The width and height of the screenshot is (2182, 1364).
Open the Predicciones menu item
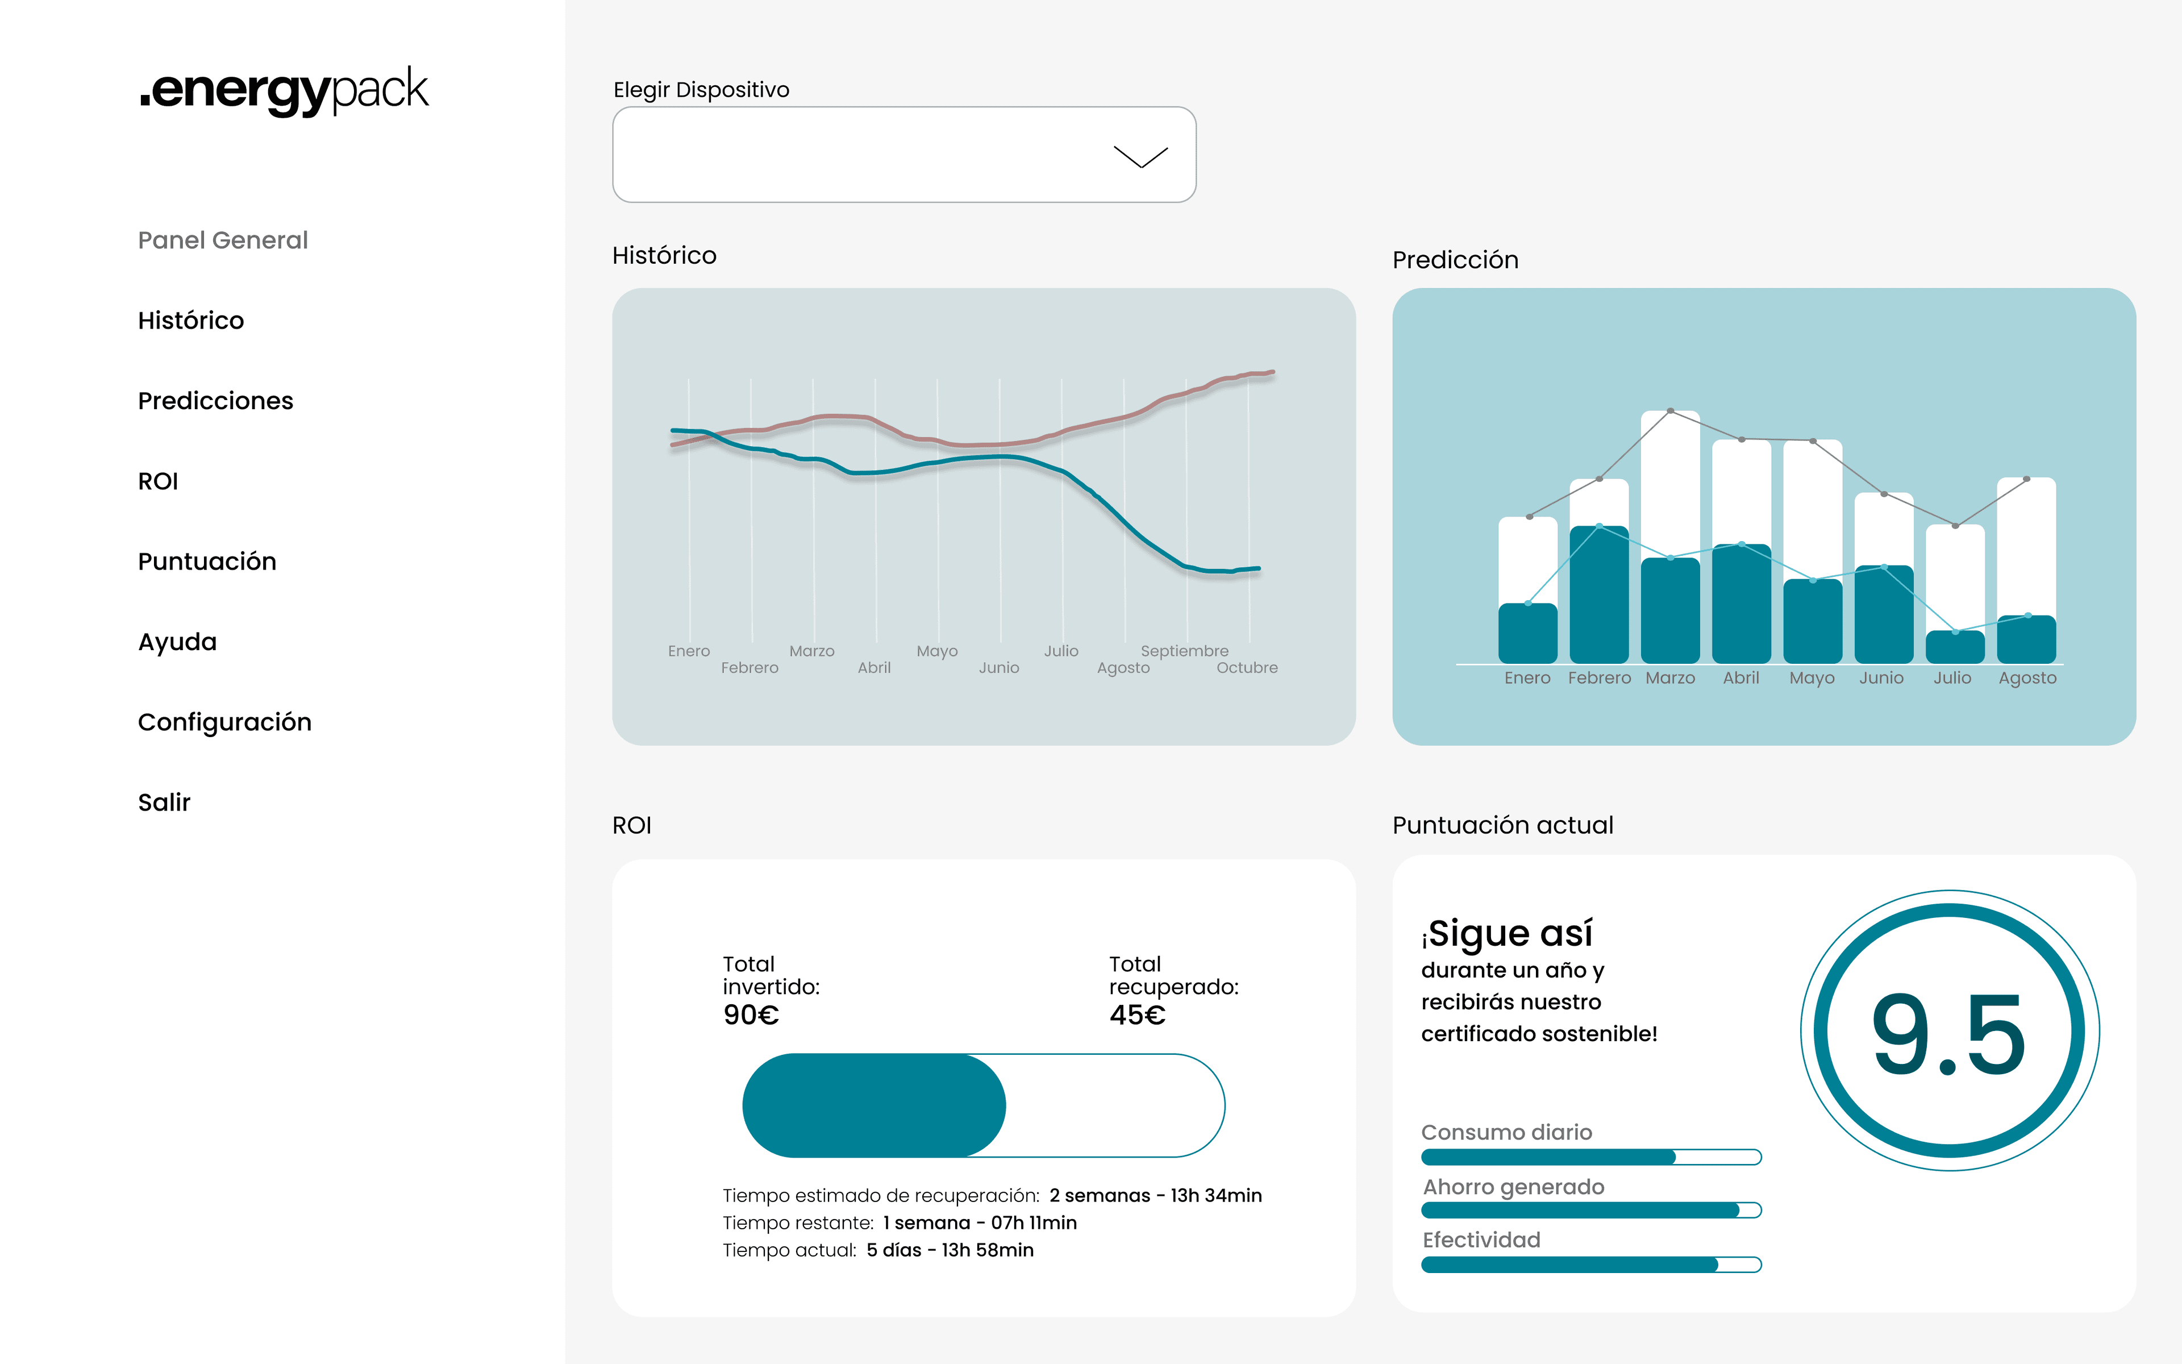215,401
